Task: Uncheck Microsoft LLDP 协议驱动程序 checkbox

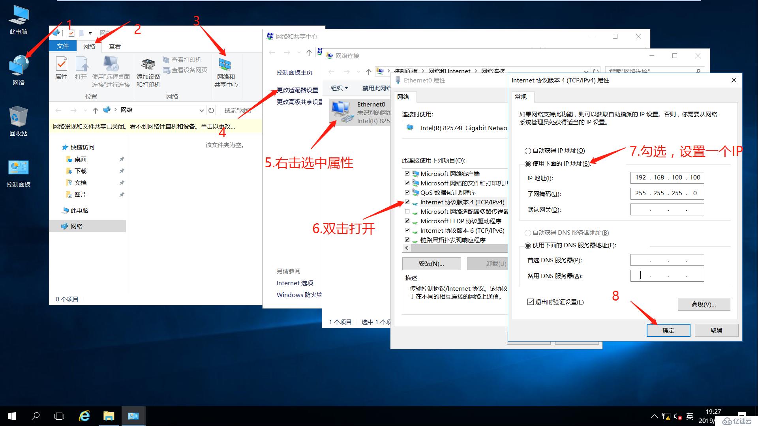Action: pos(407,221)
